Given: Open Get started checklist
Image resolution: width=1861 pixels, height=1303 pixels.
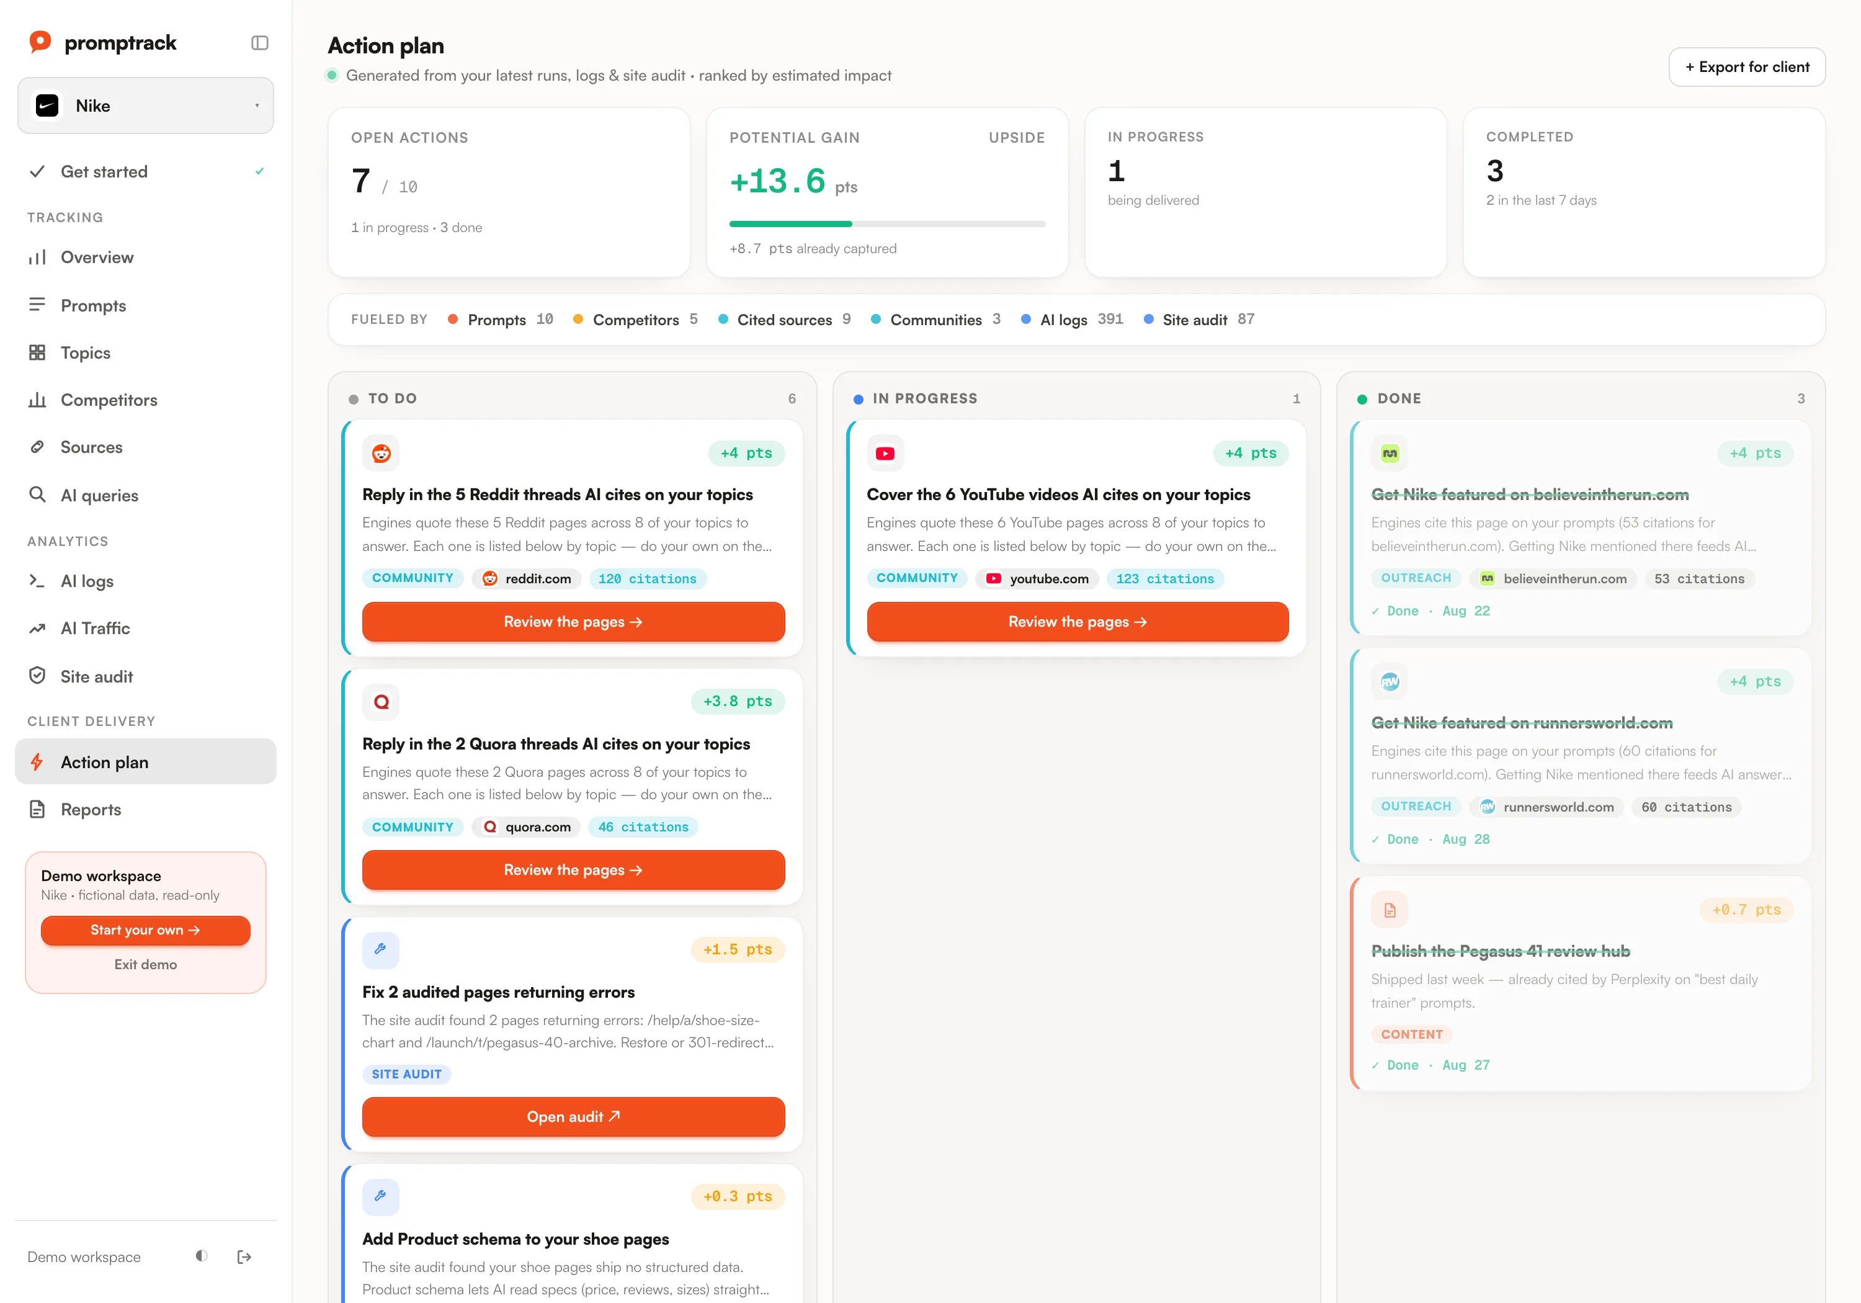Looking at the screenshot, I should click(146, 172).
